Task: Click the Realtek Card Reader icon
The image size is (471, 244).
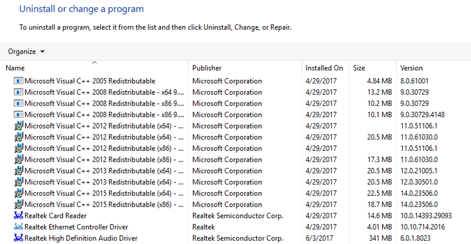Action: pyautogui.click(x=18, y=216)
